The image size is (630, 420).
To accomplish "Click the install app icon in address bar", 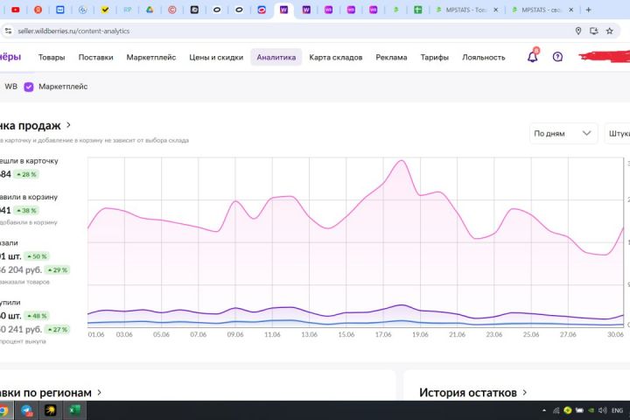I will [x=594, y=31].
